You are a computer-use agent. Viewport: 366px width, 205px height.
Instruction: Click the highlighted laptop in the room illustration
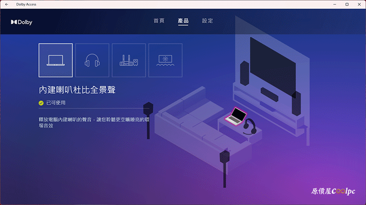point(236,116)
